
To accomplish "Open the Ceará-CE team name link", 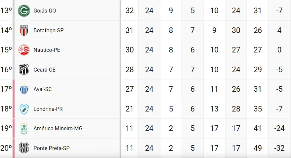I will 44,70.
